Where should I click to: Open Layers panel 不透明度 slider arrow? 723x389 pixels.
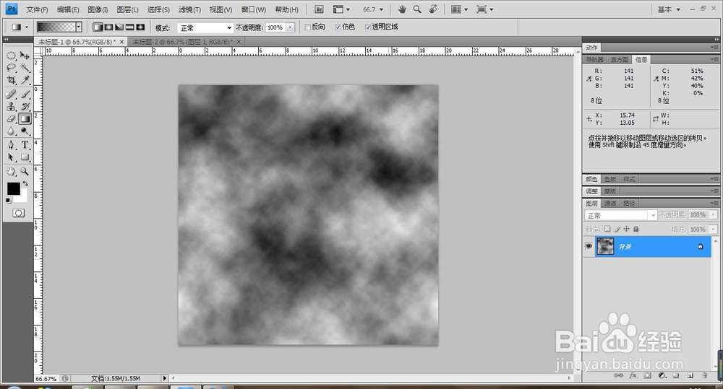(x=714, y=214)
